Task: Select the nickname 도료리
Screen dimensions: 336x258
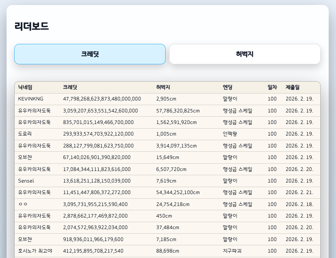Action: [25, 134]
